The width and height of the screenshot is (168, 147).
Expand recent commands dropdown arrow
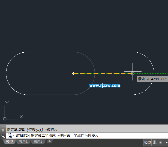point(13,136)
